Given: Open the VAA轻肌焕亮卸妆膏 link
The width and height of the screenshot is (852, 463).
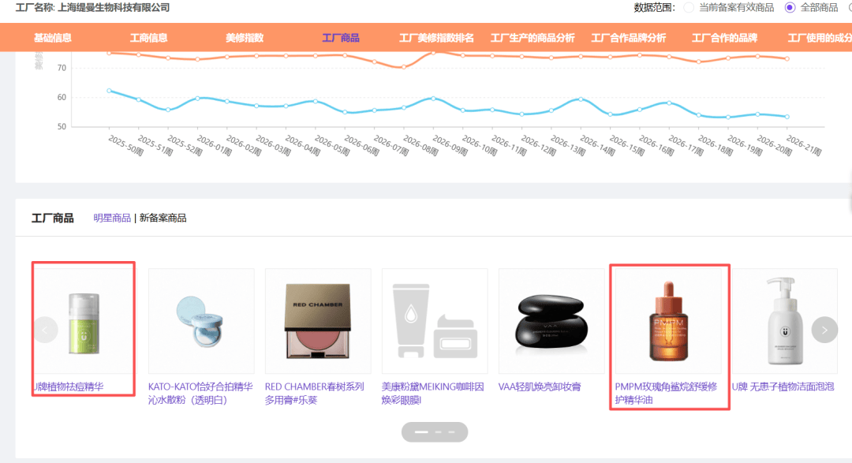Looking at the screenshot, I should pyautogui.click(x=540, y=387).
